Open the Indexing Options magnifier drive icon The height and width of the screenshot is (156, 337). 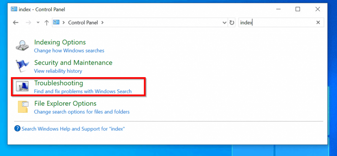pyautogui.click(x=22, y=45)
